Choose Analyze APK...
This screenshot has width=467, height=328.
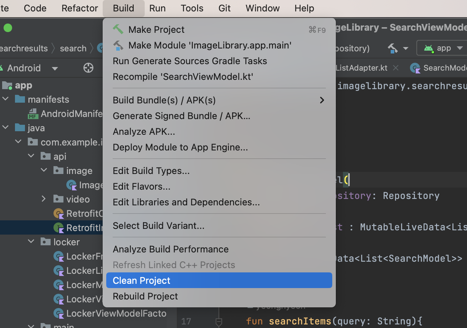click(x=219, y=132)
